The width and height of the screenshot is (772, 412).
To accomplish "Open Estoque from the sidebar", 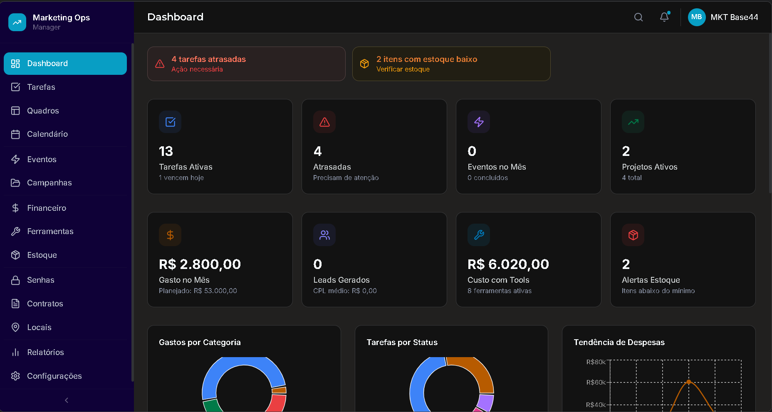I will [65, 255].
